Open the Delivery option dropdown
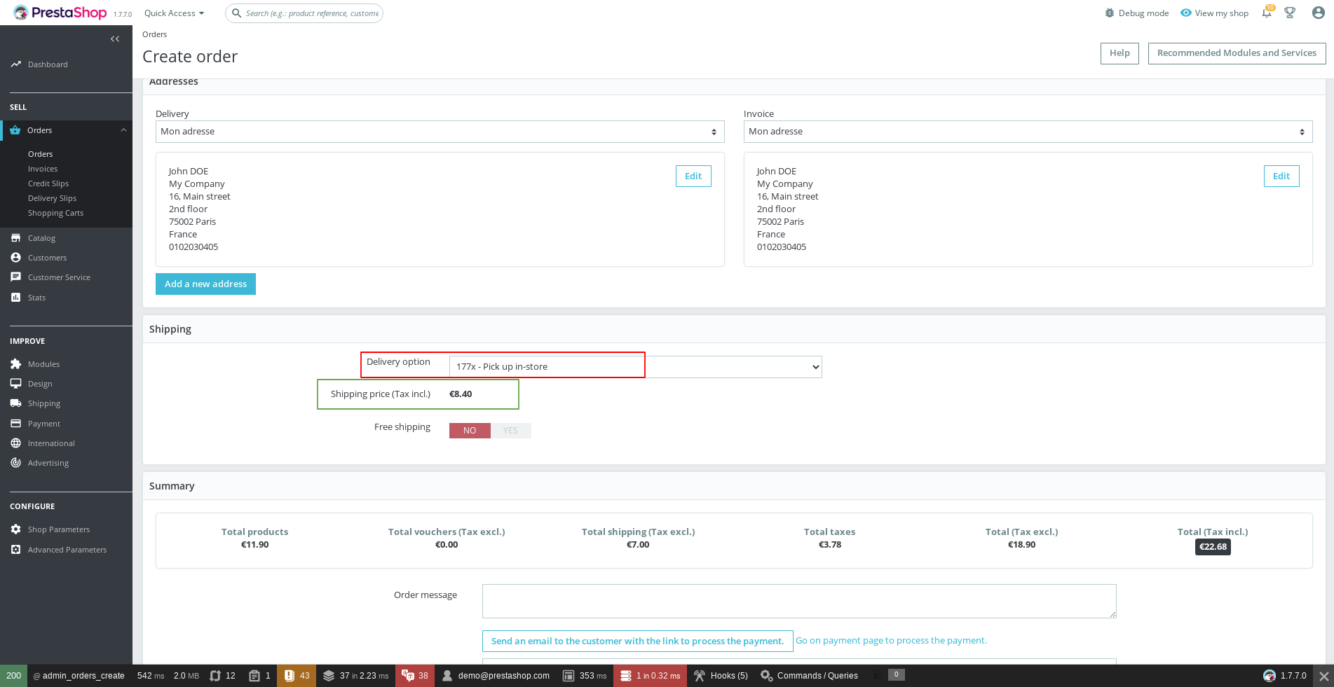Viewport: 1334px width, 687px height. pos(634,366)
